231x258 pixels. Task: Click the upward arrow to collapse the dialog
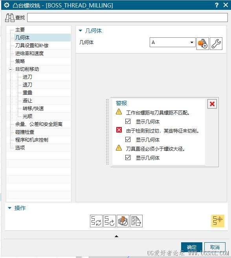click(116, 236)
